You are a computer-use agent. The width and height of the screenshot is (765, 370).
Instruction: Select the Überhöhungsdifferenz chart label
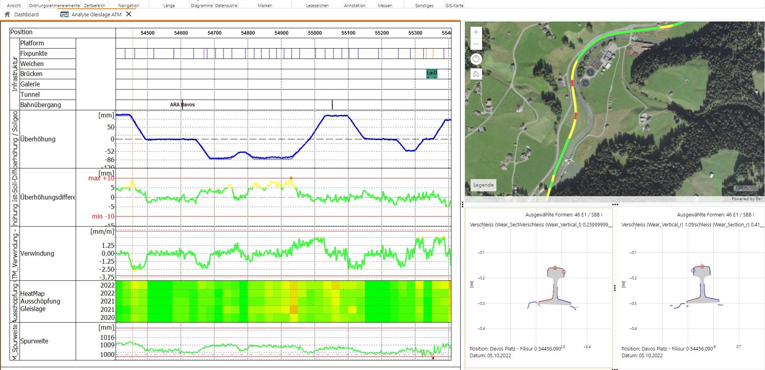(47, 197)
